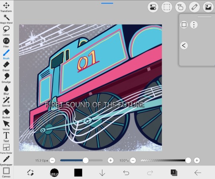Click the blue handle at screen top

[x=107, y=3]
